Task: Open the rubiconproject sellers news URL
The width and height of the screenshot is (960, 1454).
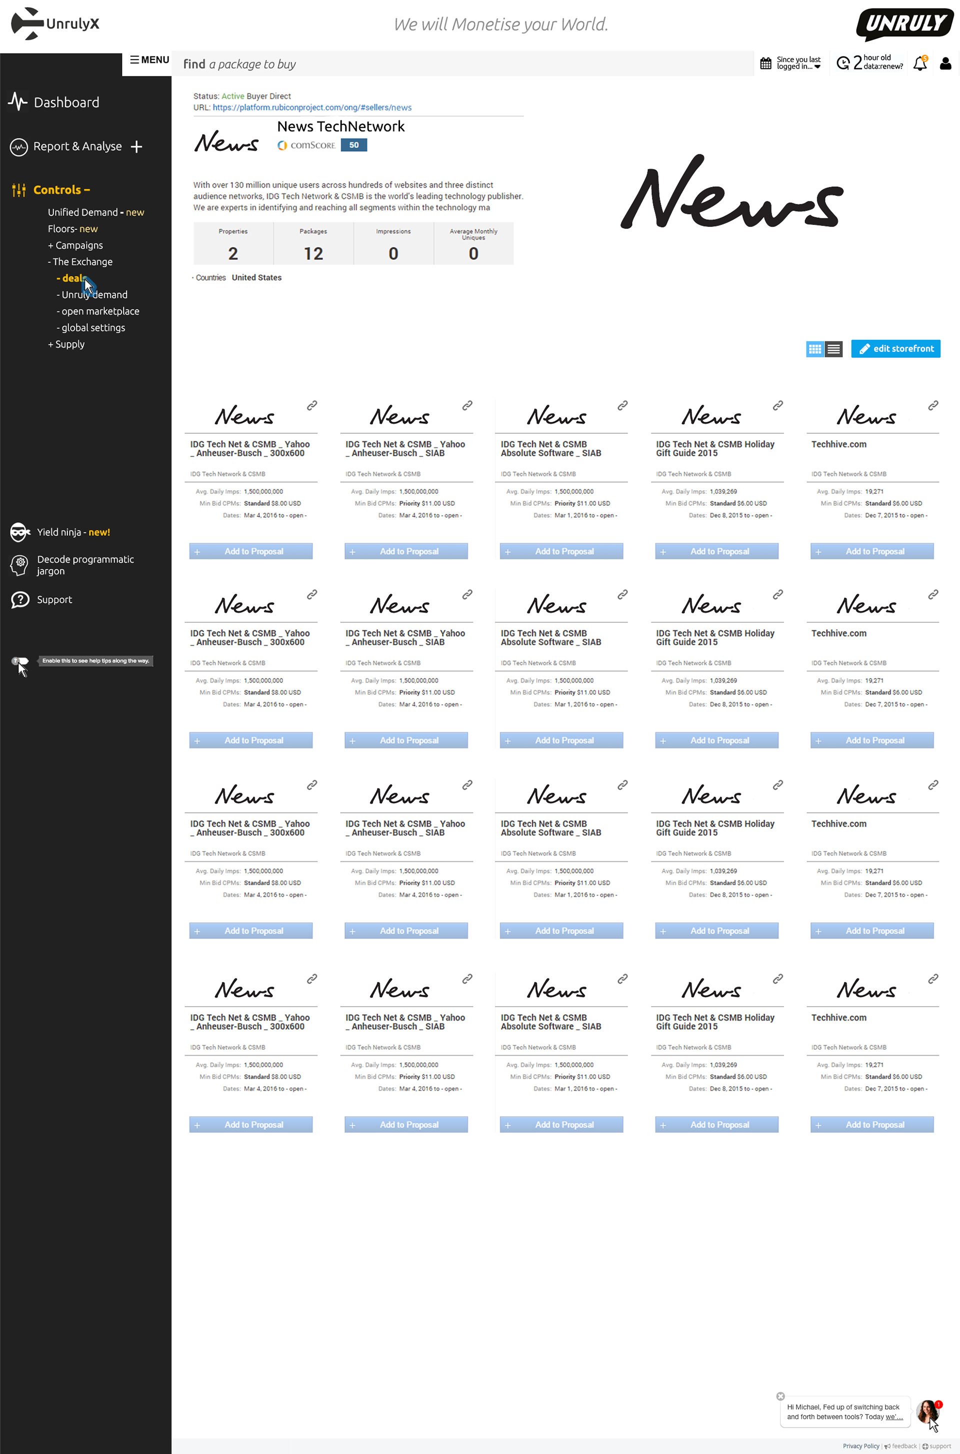Action: click(x=312, y=107)
